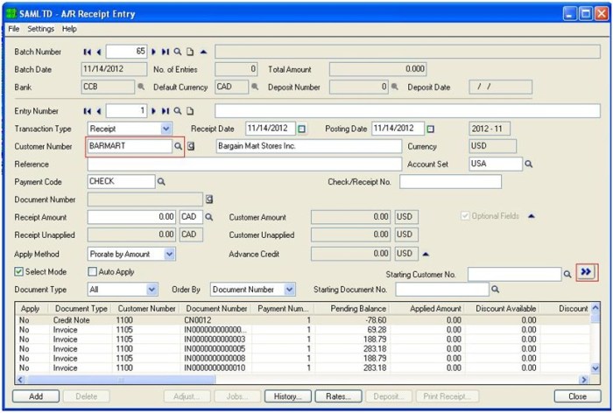The width and height of the screenshot is (613, 413).
Task: Click the double-arrow Go button
Action: point(586,273)
